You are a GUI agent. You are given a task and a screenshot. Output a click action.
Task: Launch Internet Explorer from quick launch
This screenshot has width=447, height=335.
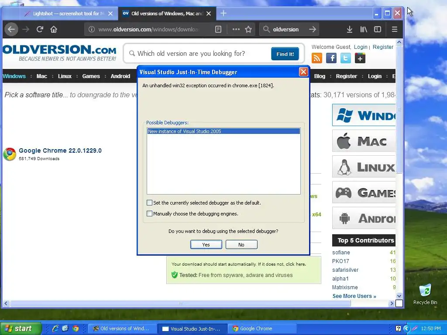click(55, 328)
